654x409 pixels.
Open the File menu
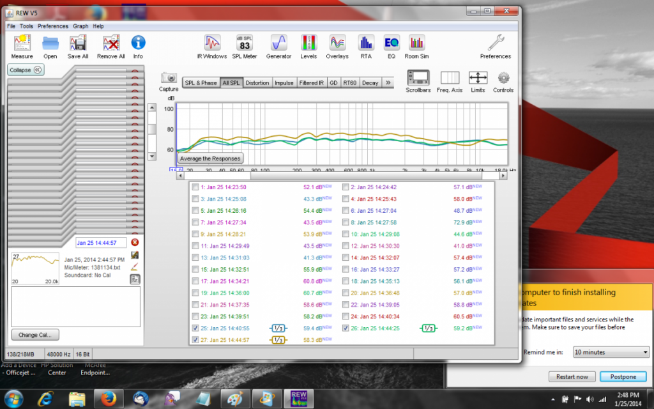point(11,26)
